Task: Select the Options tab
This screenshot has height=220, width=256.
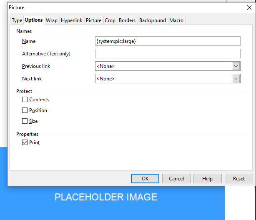Action: click(34, 20)
